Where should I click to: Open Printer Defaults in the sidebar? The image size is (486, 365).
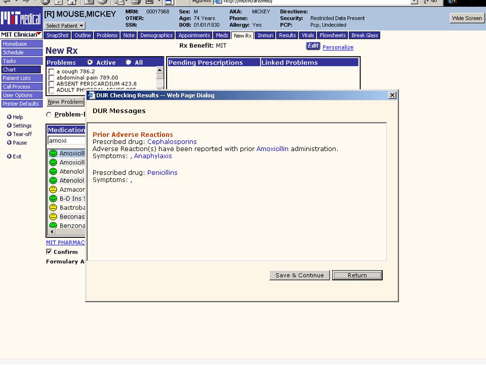21,103
